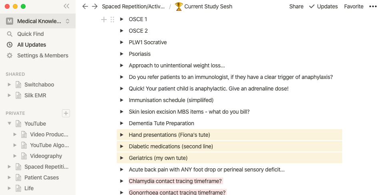Expand the Dementia Tute Preparation toggle
This screenshot has height=195, width=383.
coord(122,123)
